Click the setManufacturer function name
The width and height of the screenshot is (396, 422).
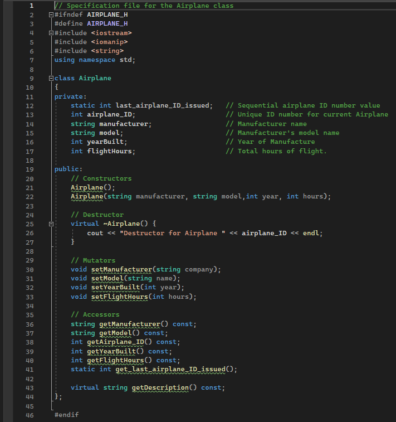[x=121, y=269]
